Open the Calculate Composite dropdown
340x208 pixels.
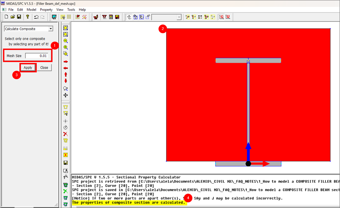click(50, 29)
